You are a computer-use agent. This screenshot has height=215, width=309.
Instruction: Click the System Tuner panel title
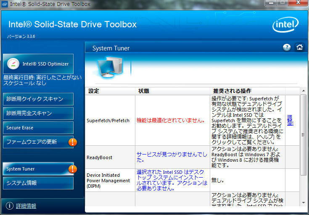click(111, 48)
